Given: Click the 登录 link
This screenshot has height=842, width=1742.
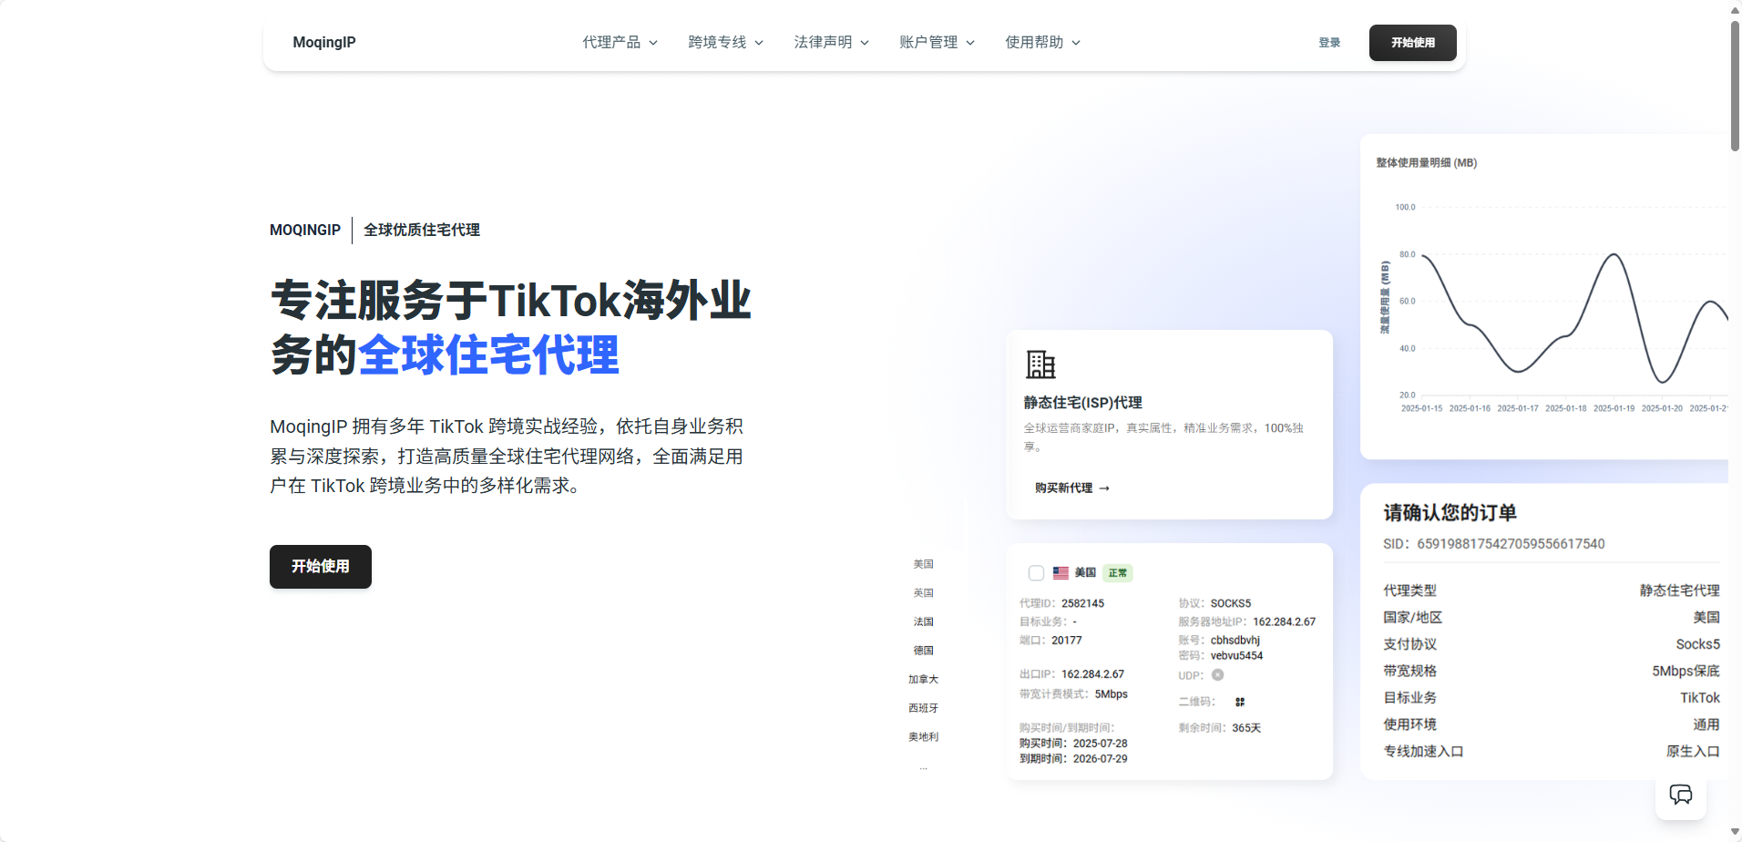Looking at the screenshot, I should 1329,42.
